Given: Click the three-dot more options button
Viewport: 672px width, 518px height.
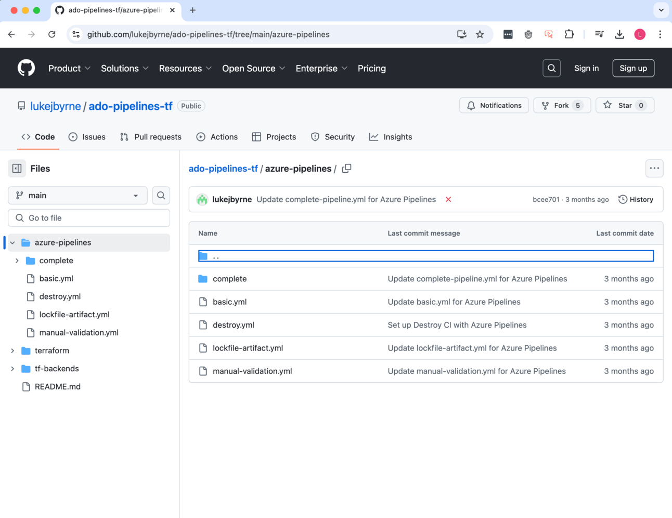Looking at the screenshot, I should (x=654, y=169).
